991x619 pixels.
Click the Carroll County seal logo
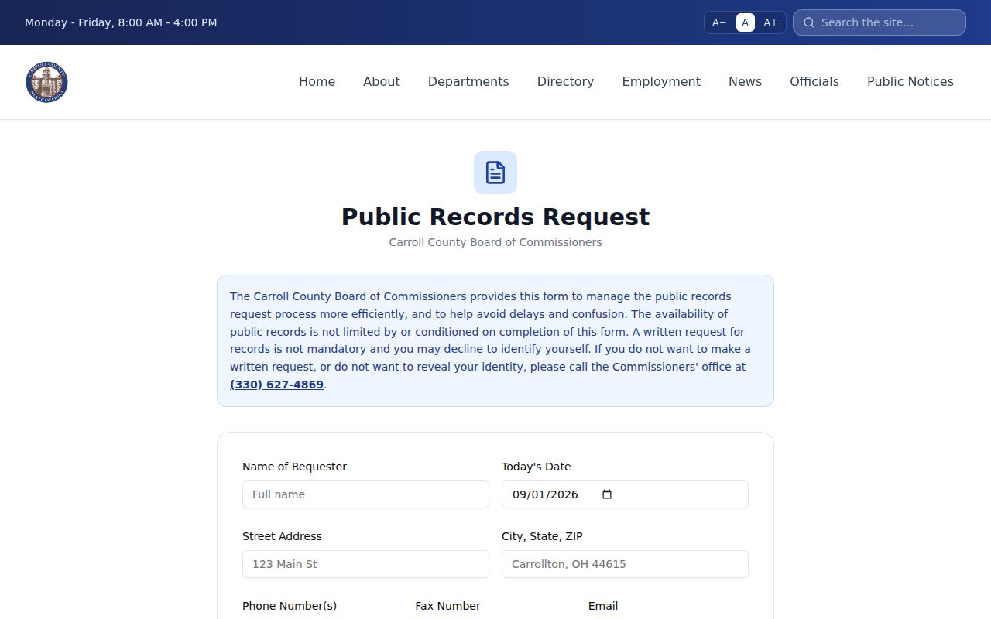click(x=46, y=82)
